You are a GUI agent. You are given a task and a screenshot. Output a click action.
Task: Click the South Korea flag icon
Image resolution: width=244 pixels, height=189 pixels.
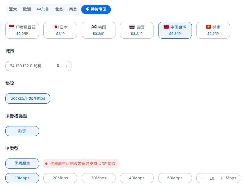[94, 27]
